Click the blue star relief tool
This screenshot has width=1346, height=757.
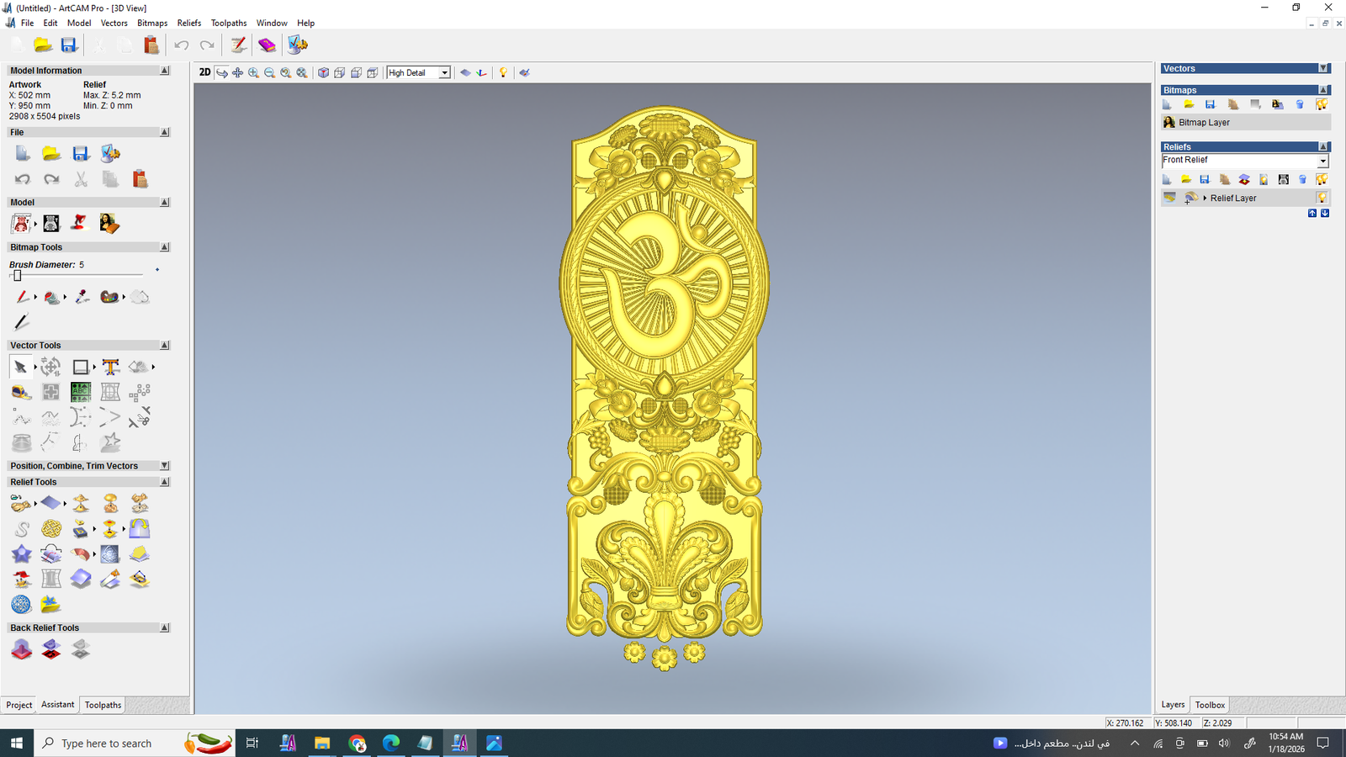pos(21,554)
